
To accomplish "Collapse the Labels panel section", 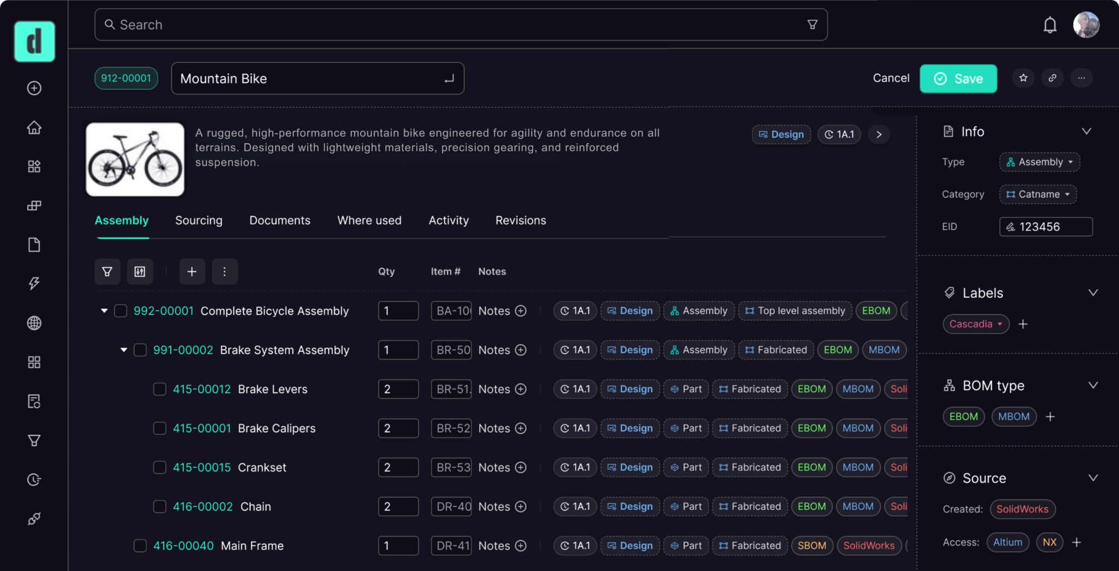I will (x=1093, y=293).
